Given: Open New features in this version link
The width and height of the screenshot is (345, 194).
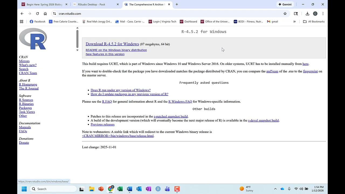Looking at the screenshot, I should tap(105, 54).
